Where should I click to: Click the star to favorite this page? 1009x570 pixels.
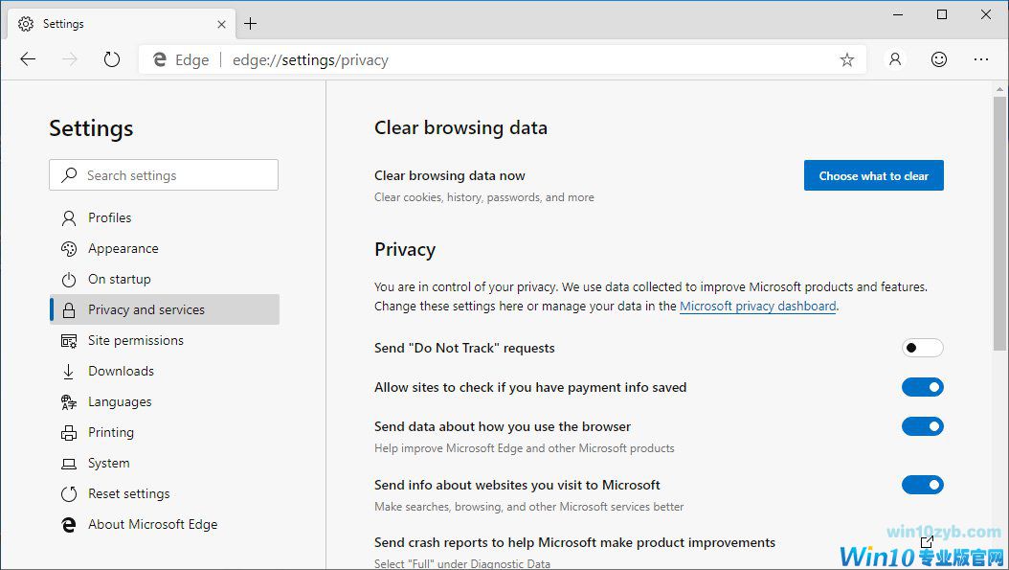(x=846, y=59)
